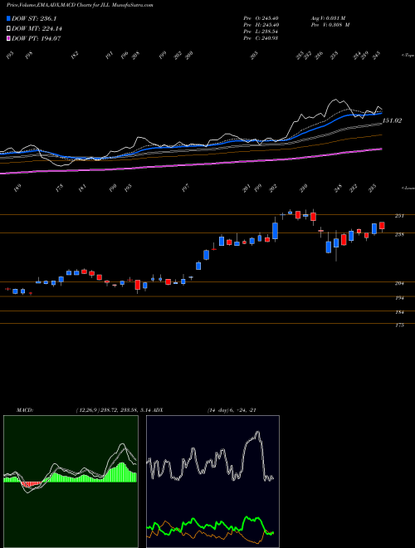The image size is (415, 548).
Task: Click the magenta DOW PT legend swatch
Action: click(x=9, y=38)
